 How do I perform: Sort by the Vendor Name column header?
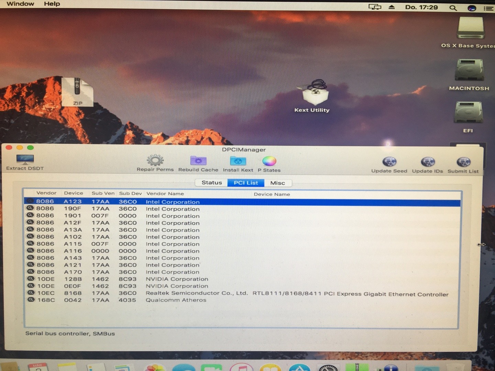pyautogui.click(x=165, y=194)
